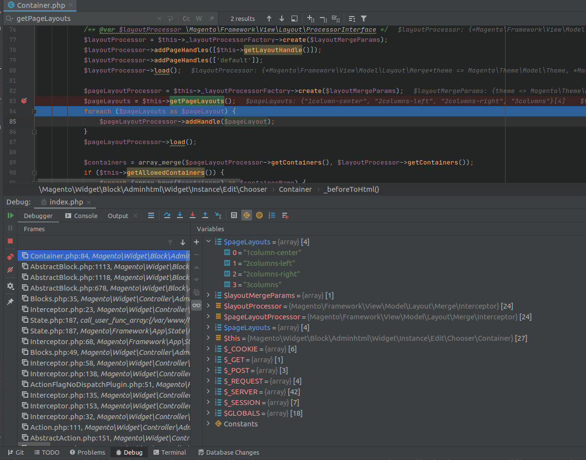Open debugger settings gear
Image resolution: width=586 pixels, height=460 pixels.
coord(10,286)
